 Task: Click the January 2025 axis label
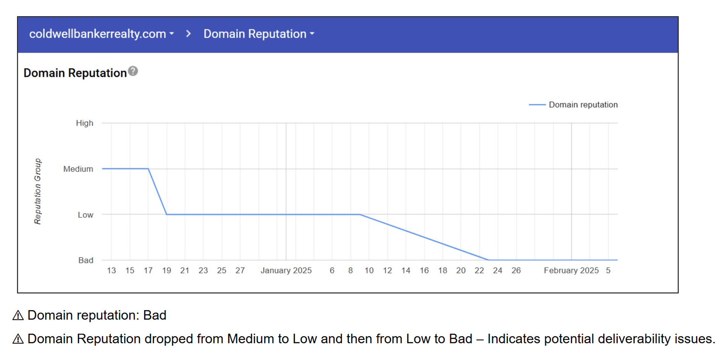(286, 270)
